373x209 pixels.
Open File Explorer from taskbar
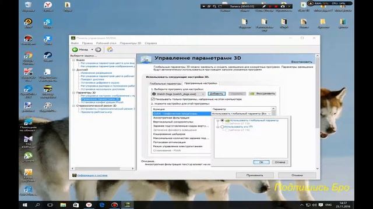[63, 205]
